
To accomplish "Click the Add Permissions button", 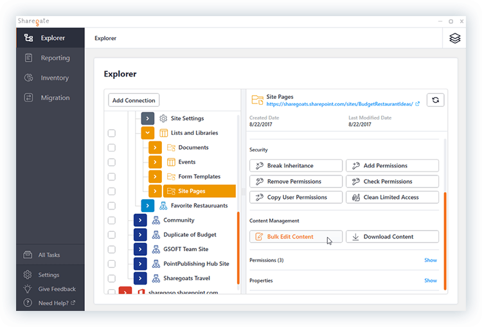I will coord(392,166).
